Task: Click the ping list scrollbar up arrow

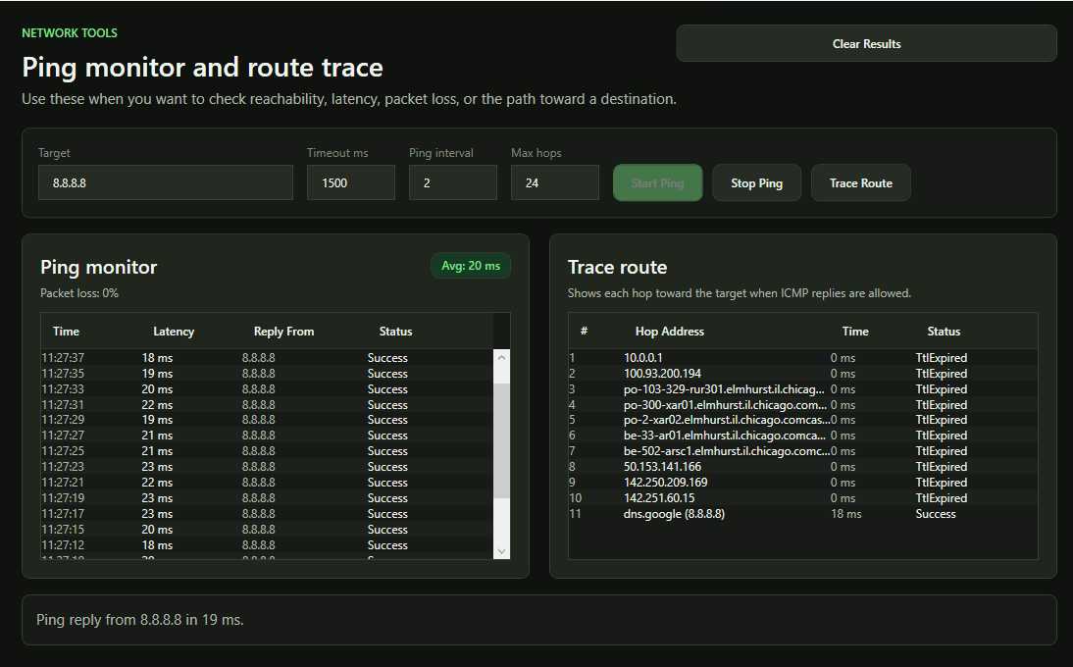Action: pyautogui.click(x=501, y=357)
